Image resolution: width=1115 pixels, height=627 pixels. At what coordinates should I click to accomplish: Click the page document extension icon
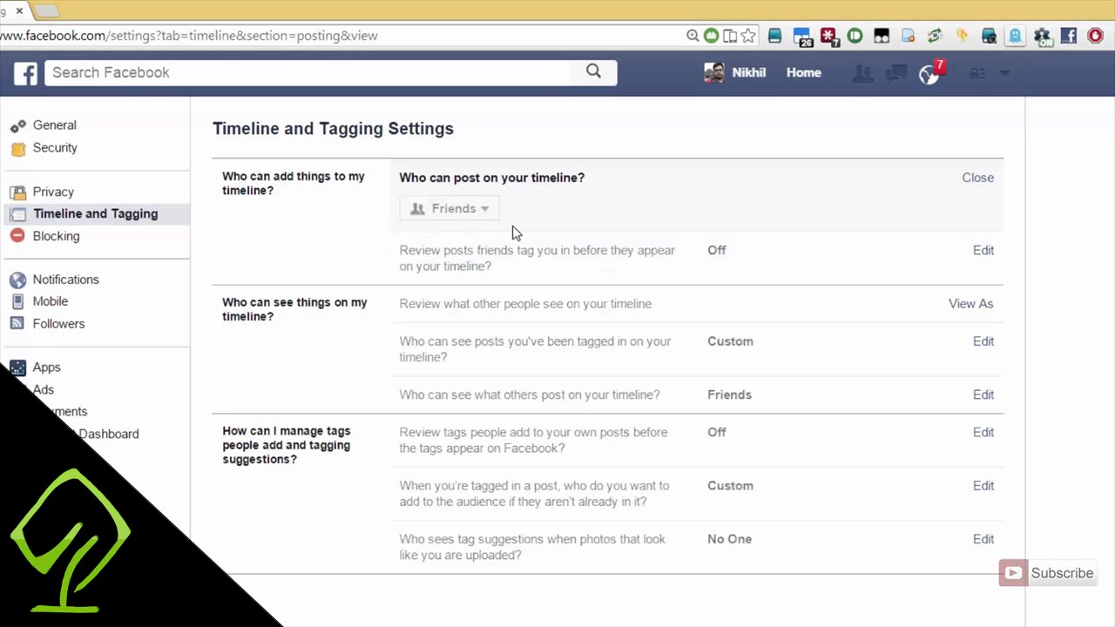click(908, 36)
